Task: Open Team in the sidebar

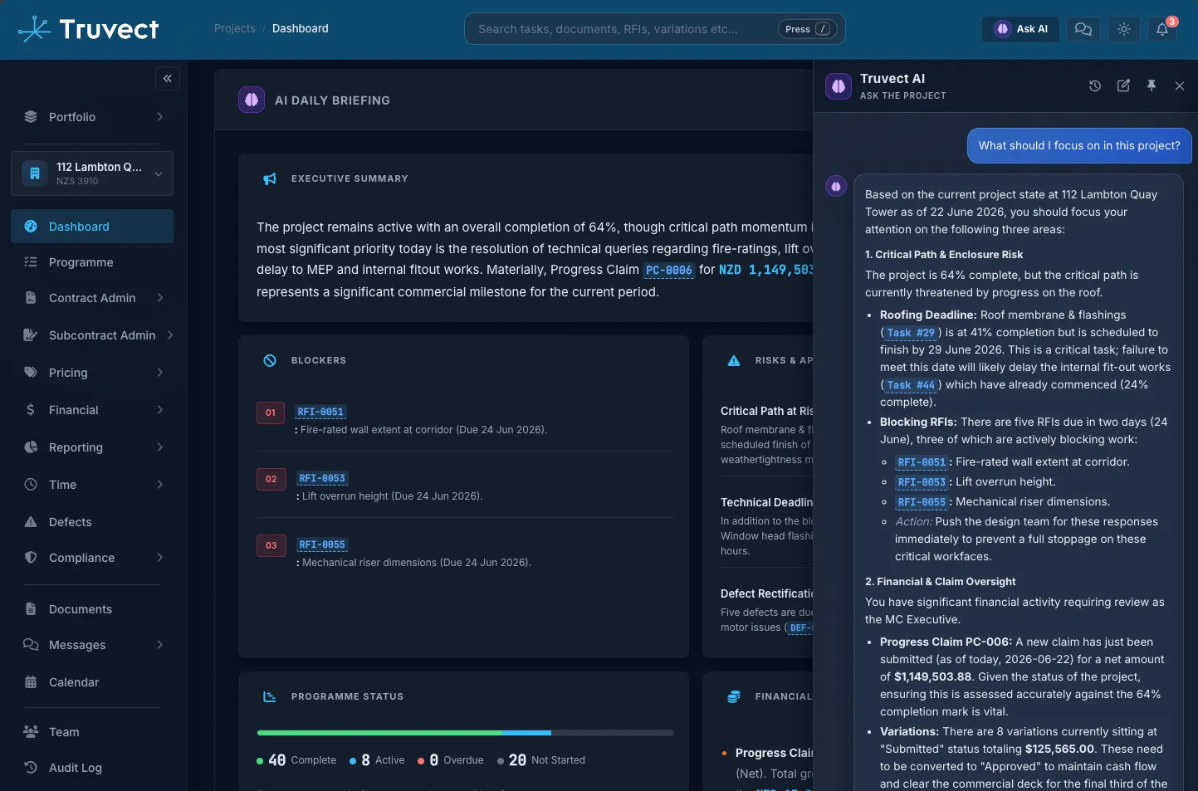Action: coord(92,732)
